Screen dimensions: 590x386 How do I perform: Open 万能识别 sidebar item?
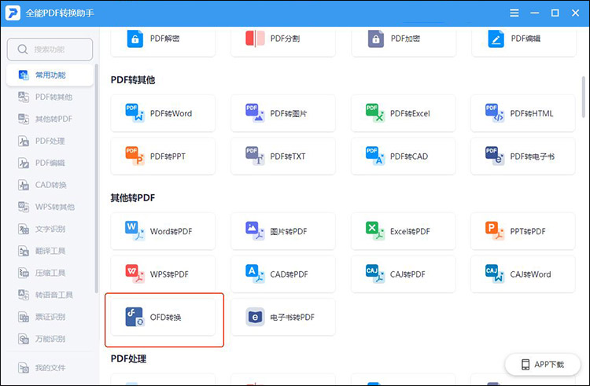tap(50, 339)
